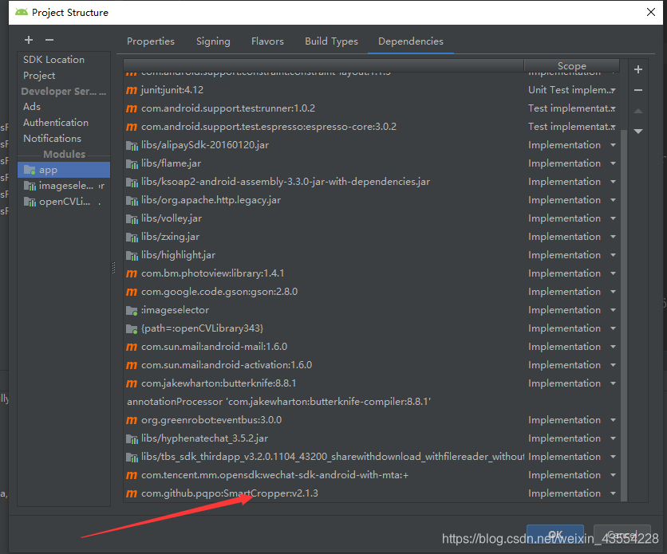Open scope dropdown for org.greenrobot:eventbus:3.0.0
667x554 pixels.
(613, 420)
